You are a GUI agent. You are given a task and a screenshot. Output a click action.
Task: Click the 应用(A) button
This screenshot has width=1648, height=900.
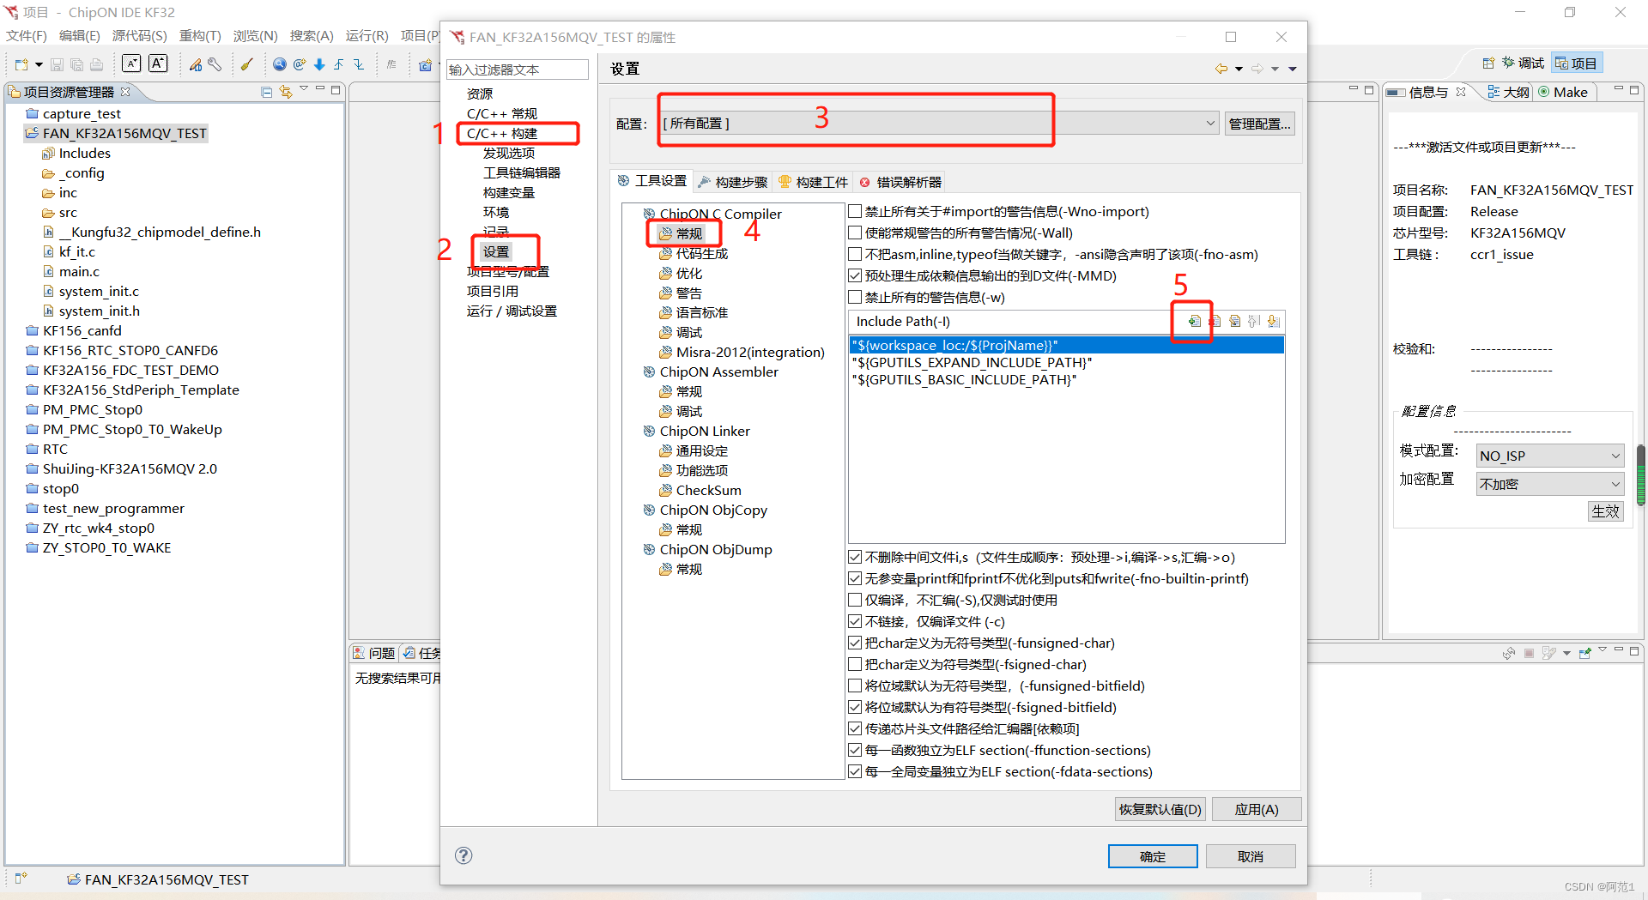click(1257, 809)
